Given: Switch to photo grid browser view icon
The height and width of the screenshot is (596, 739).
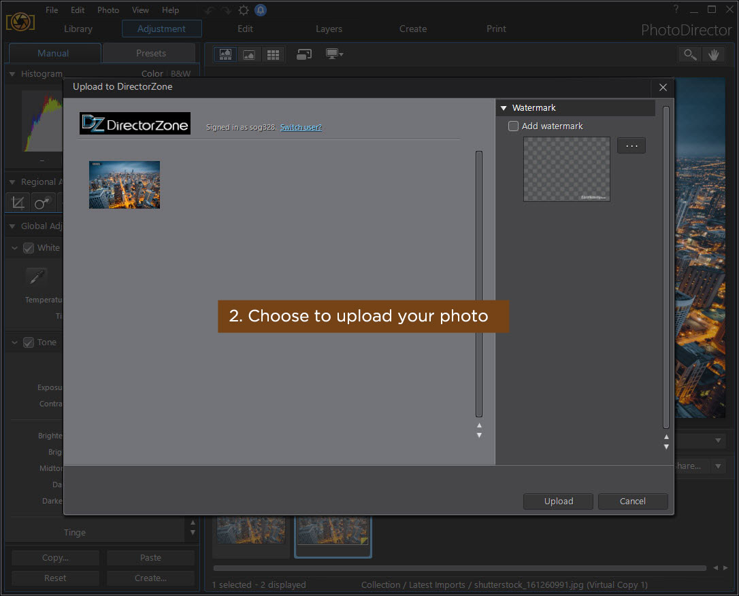Looking at the screenshot, I should 273,55.
